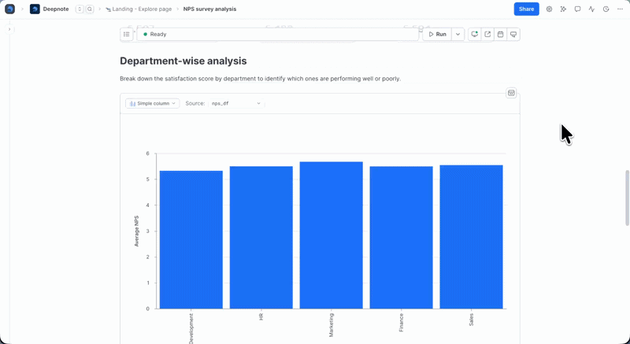
Task: Click the HR bar in the chart
Action: pyautogui.click(x=261, y=238)
